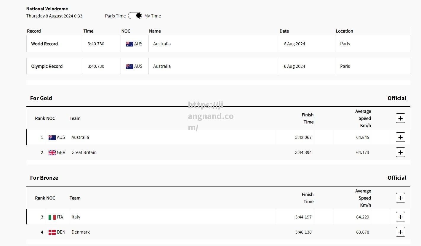Click Australian flag in World Record row
Screen dimensions: 421x246
[x=129, y=44]
